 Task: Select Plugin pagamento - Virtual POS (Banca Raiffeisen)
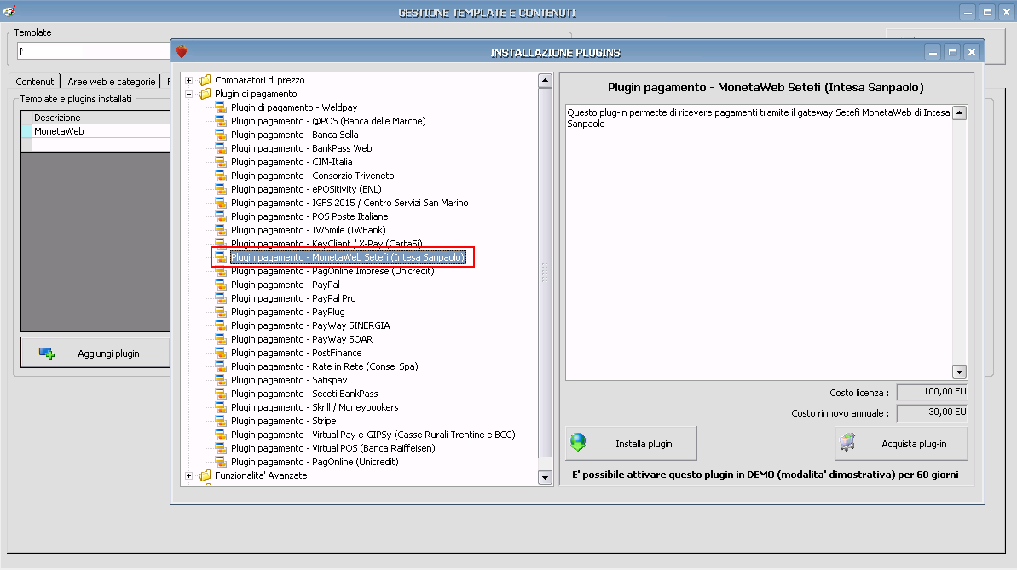point(332,448)
